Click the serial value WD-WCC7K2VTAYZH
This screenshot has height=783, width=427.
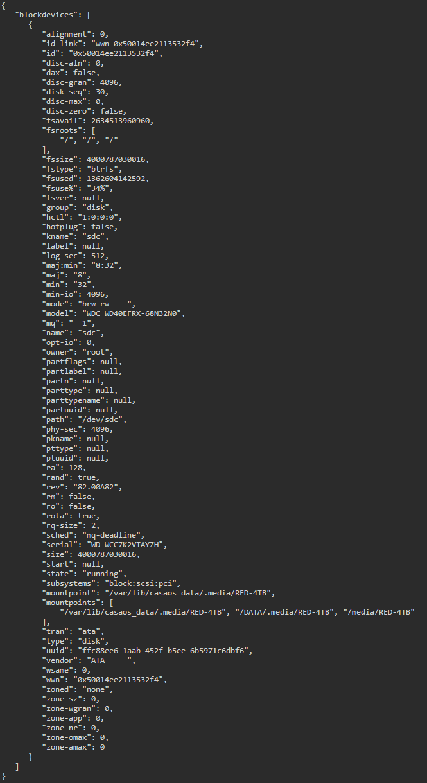coord(128,545)
